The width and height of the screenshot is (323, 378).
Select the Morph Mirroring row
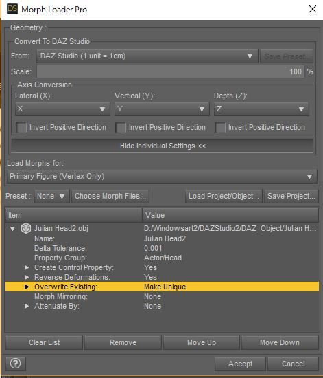pos(162,296)
